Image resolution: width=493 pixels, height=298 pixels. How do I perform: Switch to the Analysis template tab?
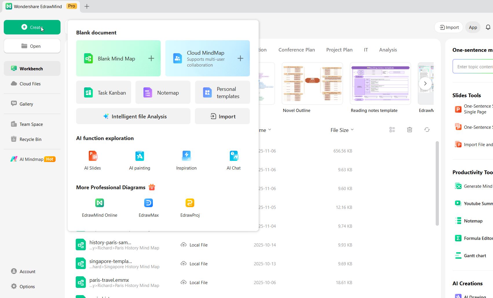388,50
